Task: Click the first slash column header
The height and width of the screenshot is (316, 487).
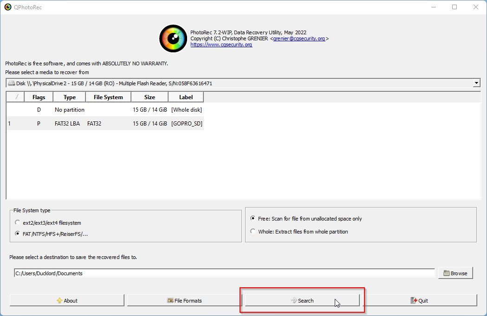Action: (15, 97)
